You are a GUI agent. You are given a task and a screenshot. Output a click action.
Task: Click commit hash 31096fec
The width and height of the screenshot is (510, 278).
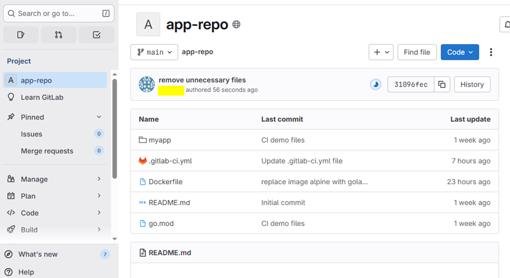click(x=411, y=85)
